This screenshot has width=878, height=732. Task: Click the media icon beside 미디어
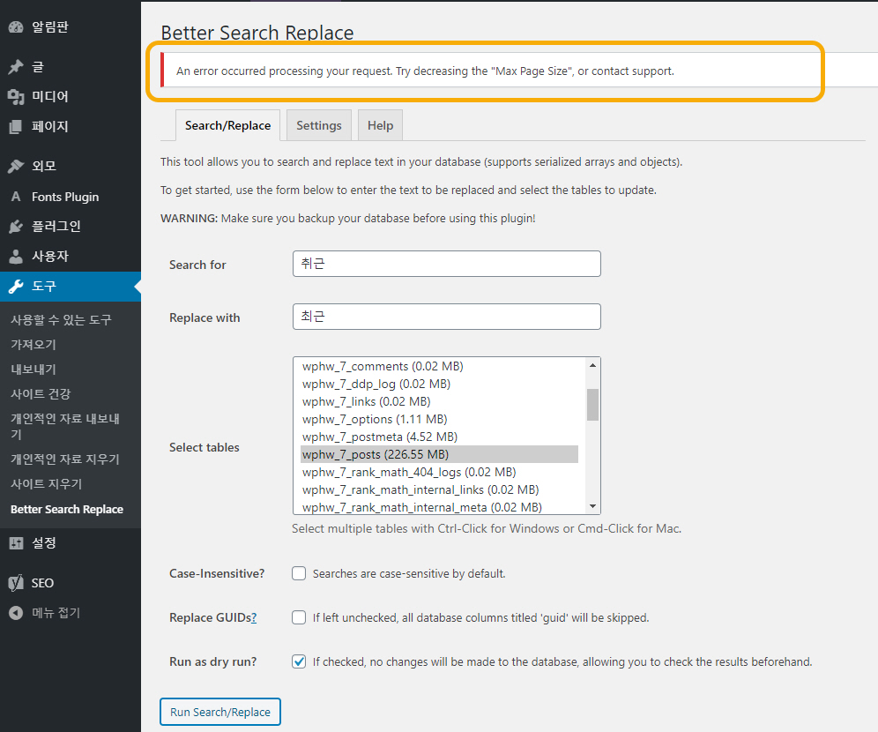(x=16, y=97)
